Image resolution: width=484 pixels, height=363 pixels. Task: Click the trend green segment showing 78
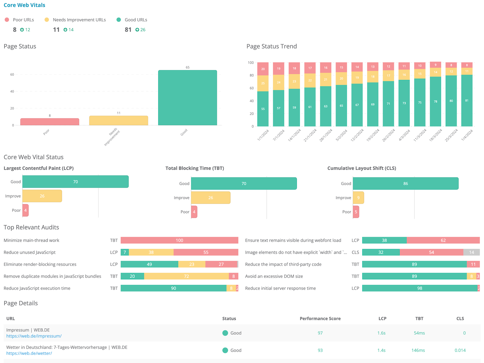pyautogui.click(x=436, y=102)
